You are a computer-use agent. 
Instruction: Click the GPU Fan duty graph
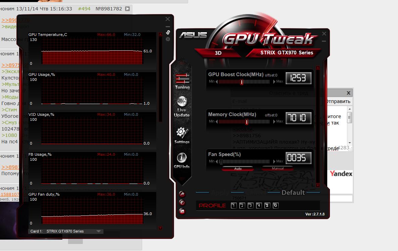pos(92,211)
